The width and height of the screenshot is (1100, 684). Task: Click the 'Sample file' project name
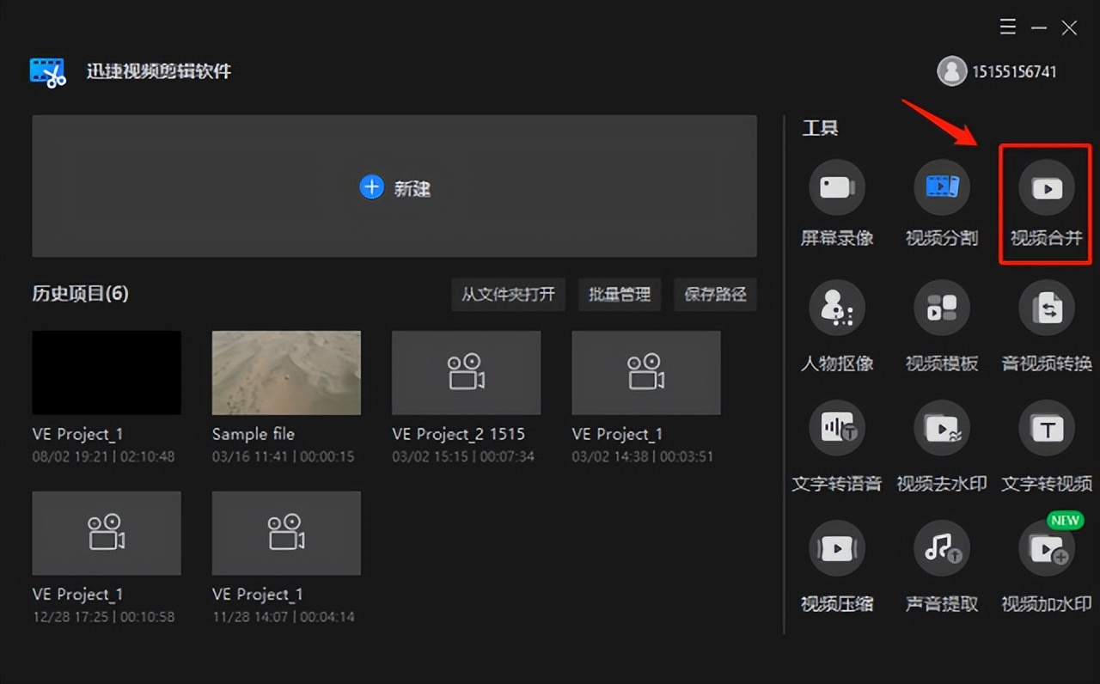(254, 434)
